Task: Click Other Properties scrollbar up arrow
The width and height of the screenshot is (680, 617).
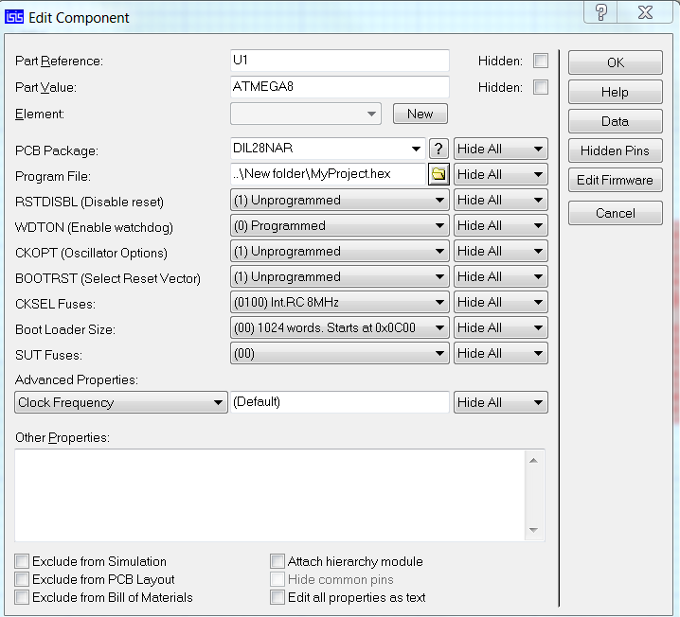Action: [534, 461]
